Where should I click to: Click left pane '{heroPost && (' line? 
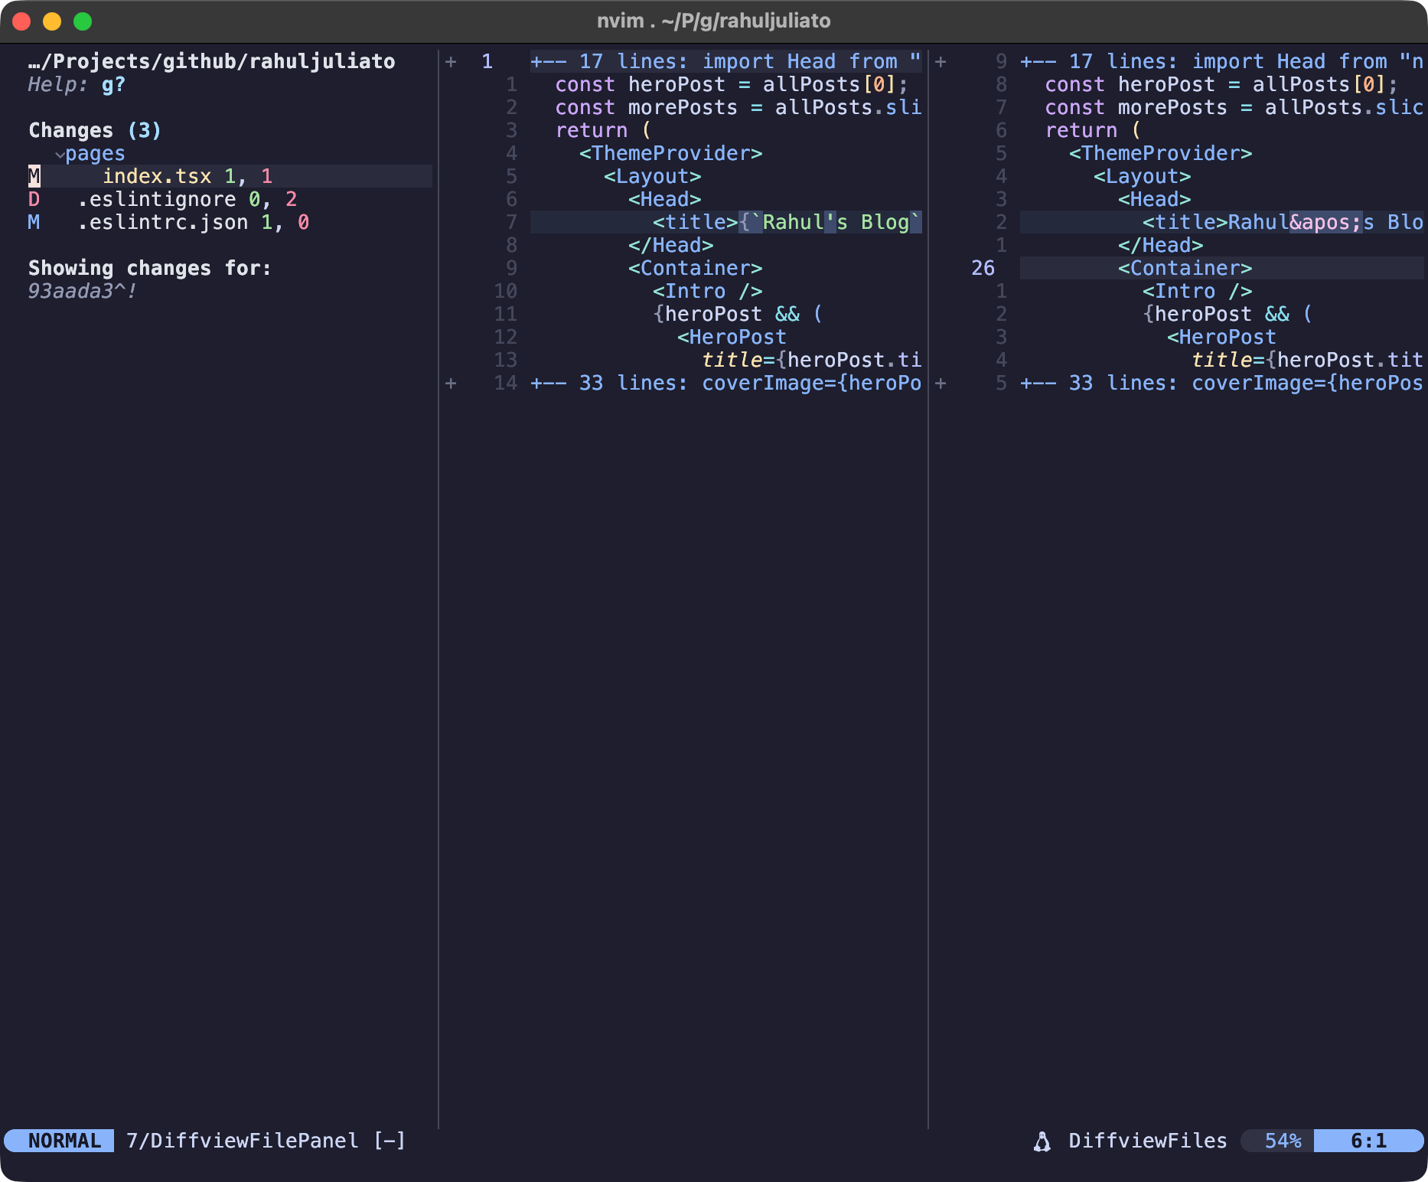pyautogui.click(x=738, y=314)
